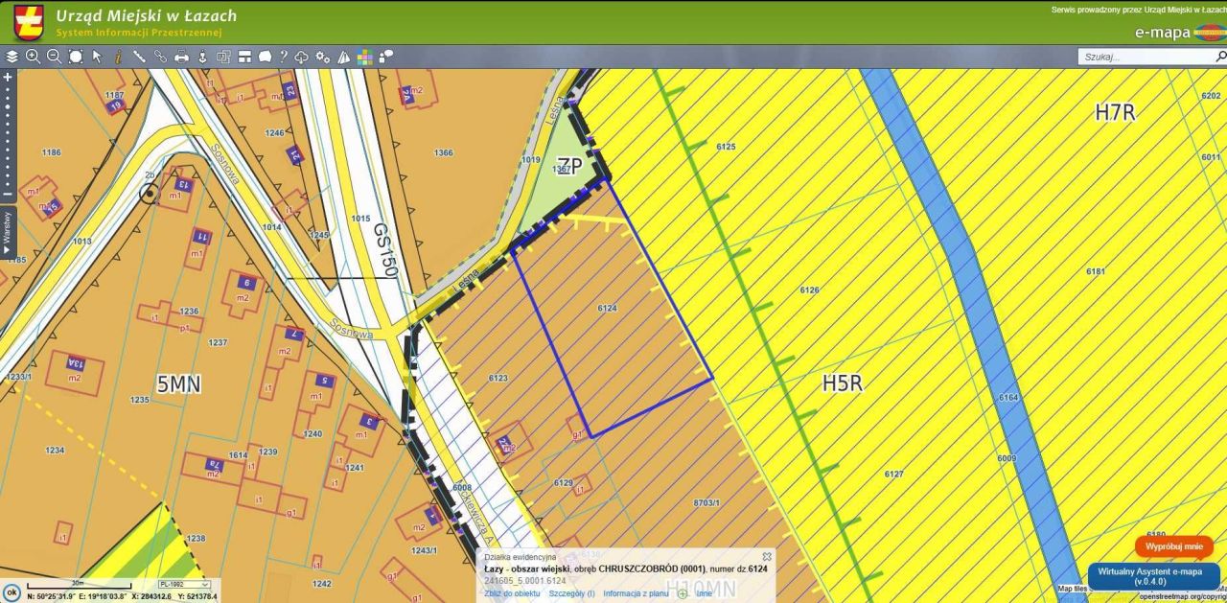Activate the arrow pointer selection tool
The image size is (1227, 603).
(x=97, y=57)
